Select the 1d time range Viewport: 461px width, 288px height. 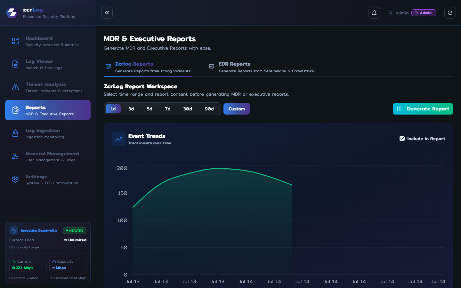tap(113, 109)
